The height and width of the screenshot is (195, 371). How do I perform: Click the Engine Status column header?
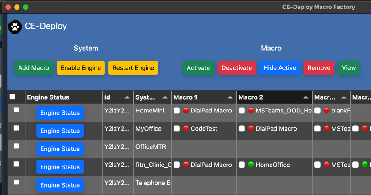(x=48, y=97)
